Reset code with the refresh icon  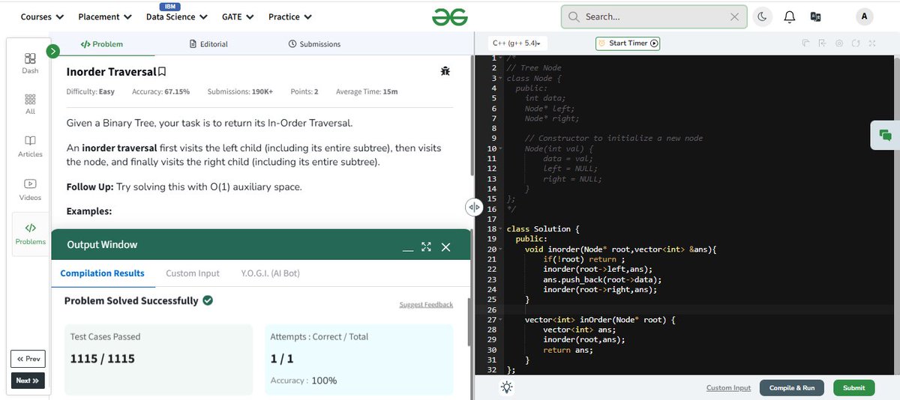856,43
